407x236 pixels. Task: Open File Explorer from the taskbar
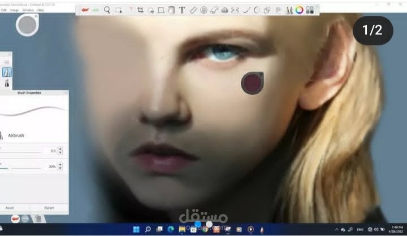[182, 229]
